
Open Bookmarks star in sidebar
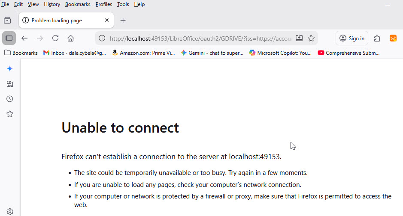10,114
